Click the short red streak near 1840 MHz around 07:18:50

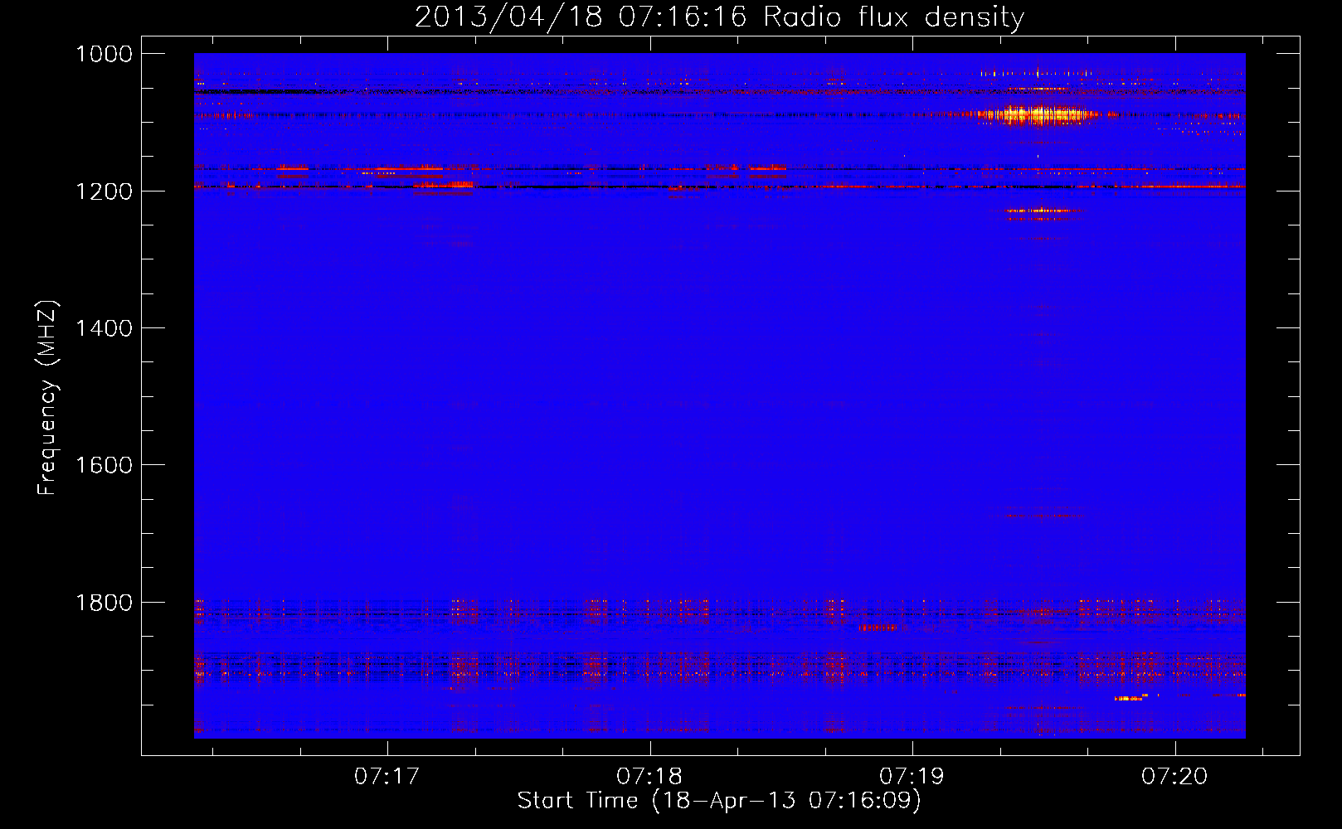878,628
